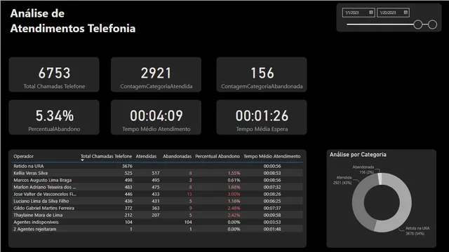This screenshot has height=252, width=449.
Task: Sort table by the Abandonadas column header
Action: 177,156
